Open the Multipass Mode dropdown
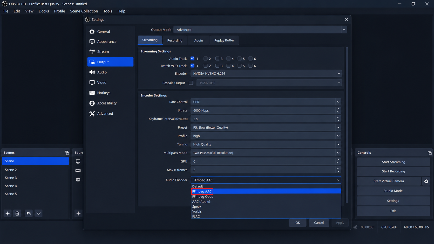 click(x=266, y=153)
